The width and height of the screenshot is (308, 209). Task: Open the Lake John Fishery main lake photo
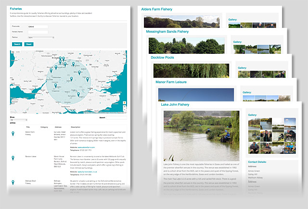202,136
